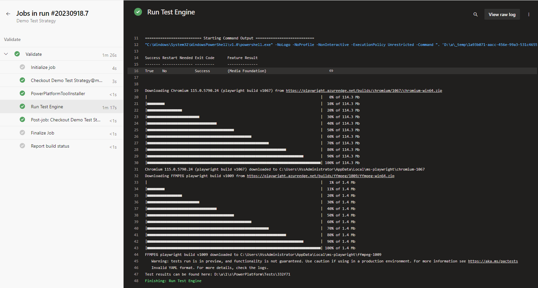The width and height of the screenshot is (538, 288).
Task: Open the aka.ms/pactests link
Action: click(x=493, y=261)
